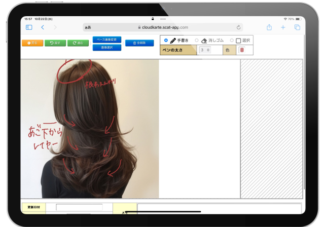326x227 pixels.
Task: Tap the Safari share icon
Action: 269,27
